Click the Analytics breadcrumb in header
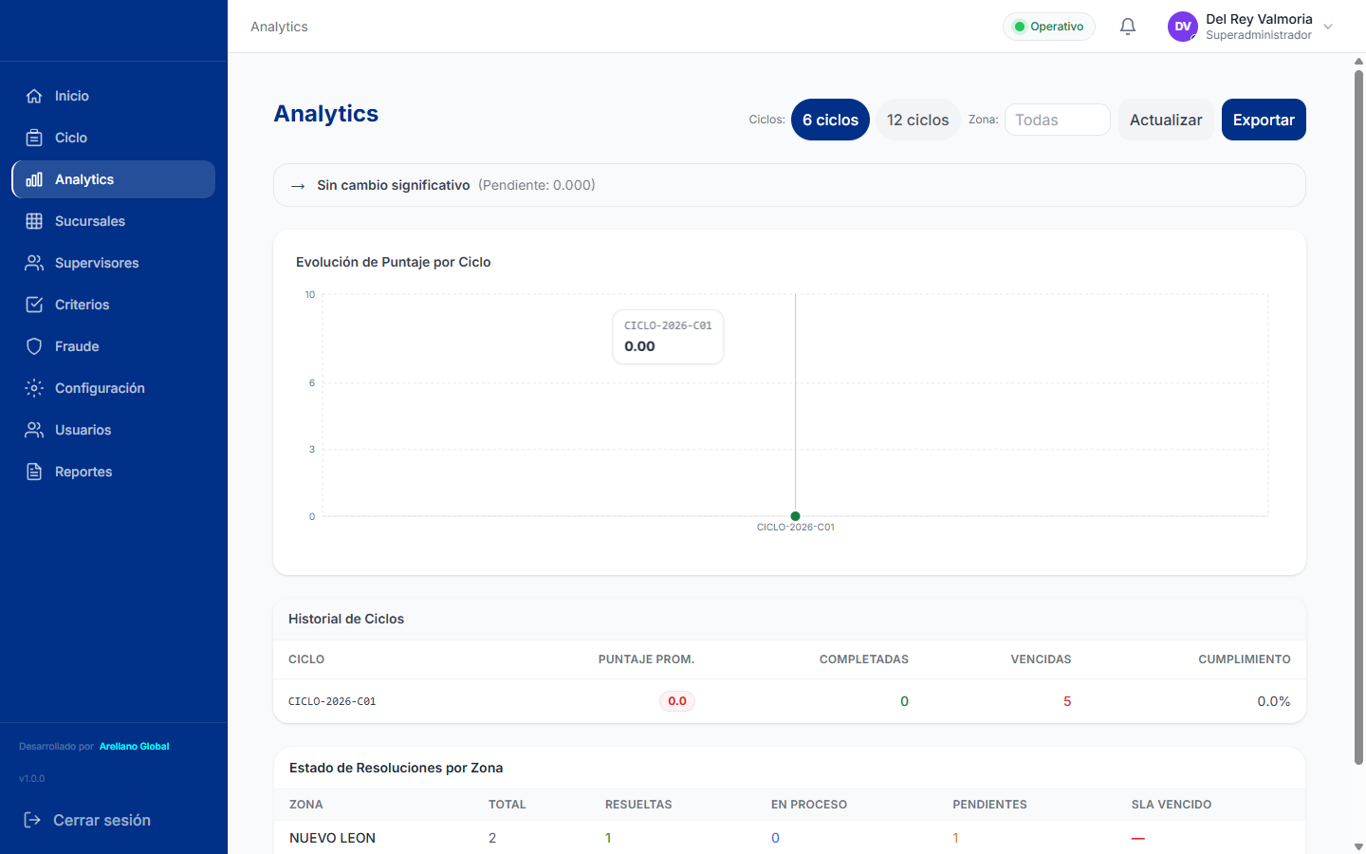 click(x=279, y=27)
